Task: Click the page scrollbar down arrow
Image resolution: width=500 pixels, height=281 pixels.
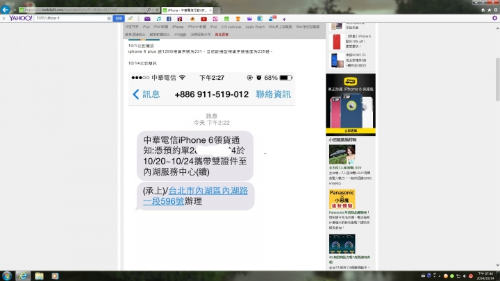Action: point(497,265)
